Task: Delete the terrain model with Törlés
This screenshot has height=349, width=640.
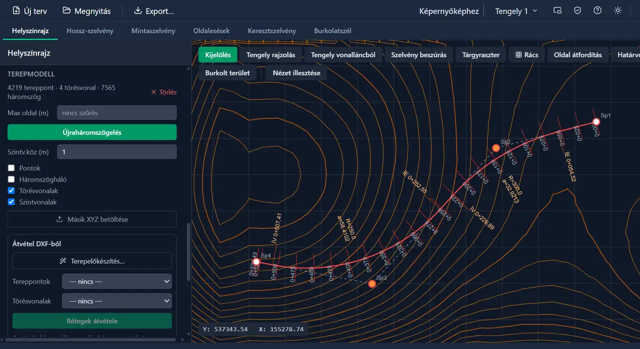Action: coord(163,92)
